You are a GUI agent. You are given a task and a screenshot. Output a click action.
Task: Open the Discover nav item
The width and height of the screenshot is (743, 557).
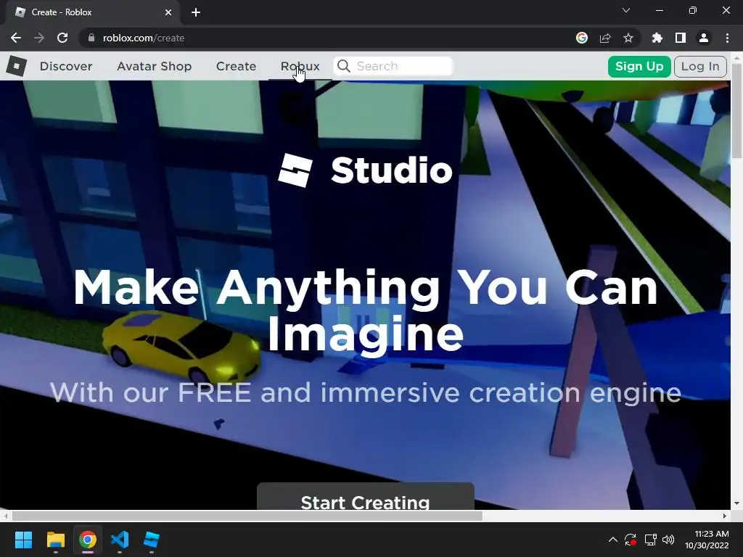pos(66,66)
